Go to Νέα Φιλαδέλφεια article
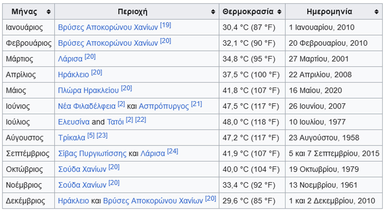The height and width of the screenshot is (211, 386). pos(87,106)
